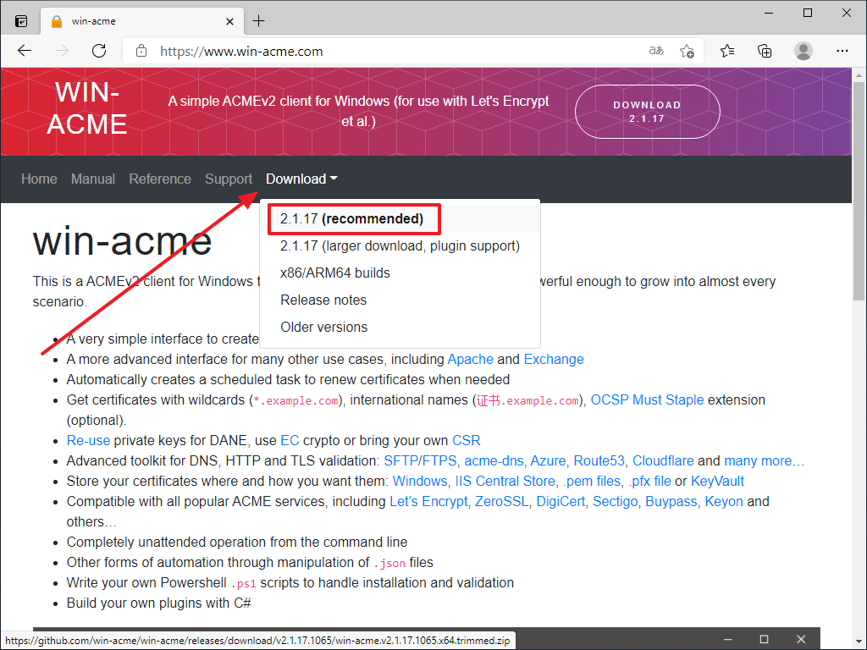
Task: Follow the Exchange link
Action: 554,359
